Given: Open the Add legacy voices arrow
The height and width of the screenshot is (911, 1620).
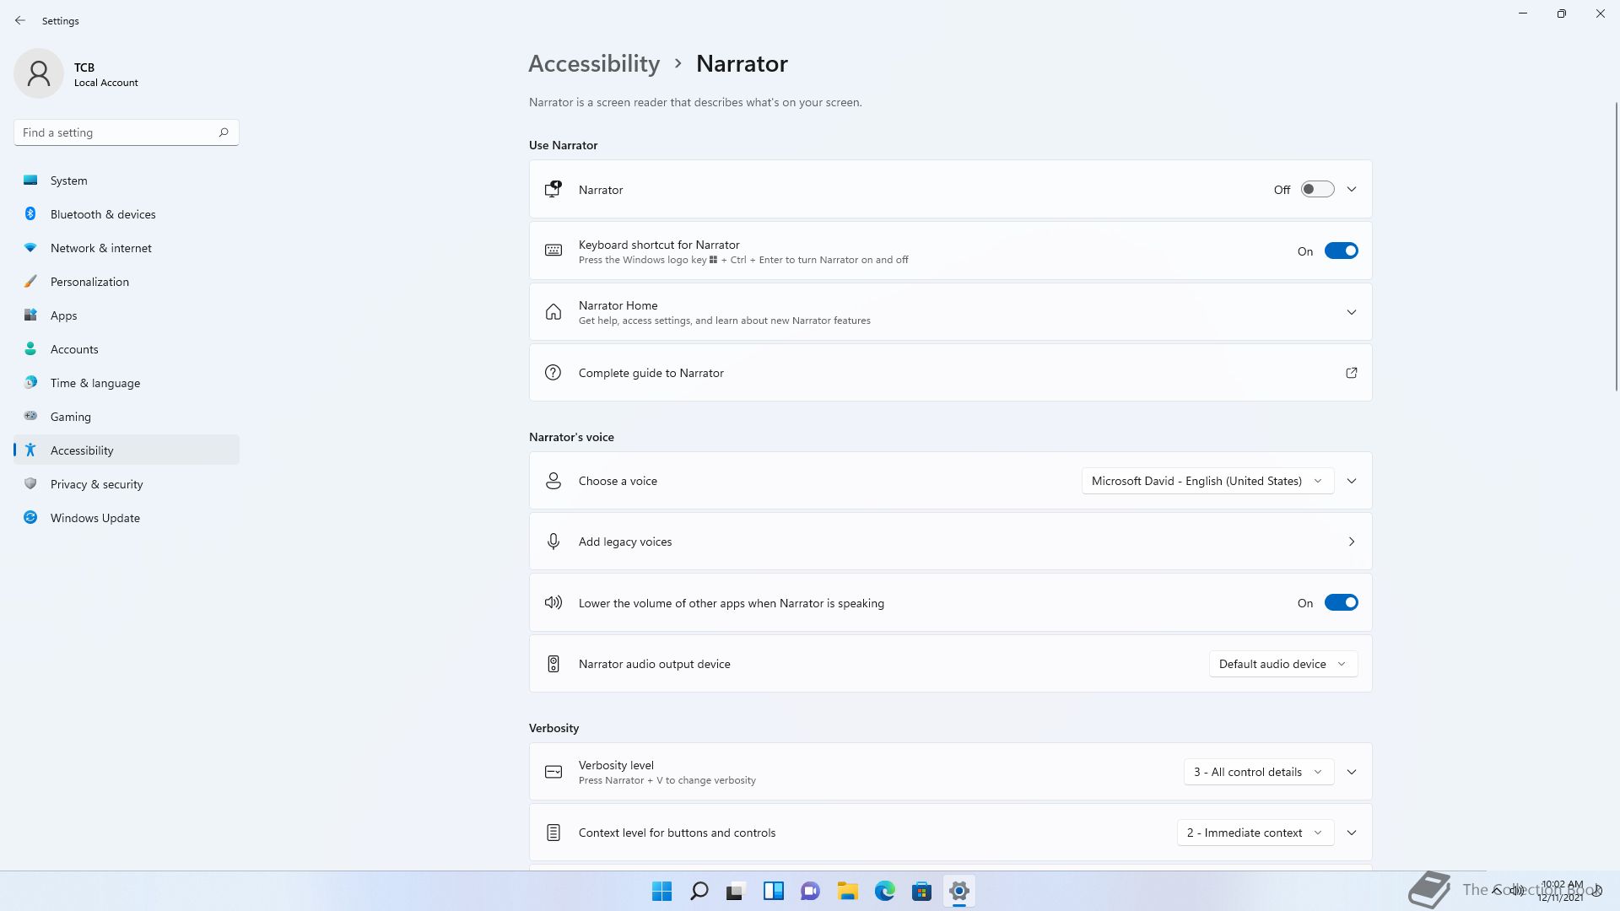Looking at the screenshot, I should tap(1351, 542).
